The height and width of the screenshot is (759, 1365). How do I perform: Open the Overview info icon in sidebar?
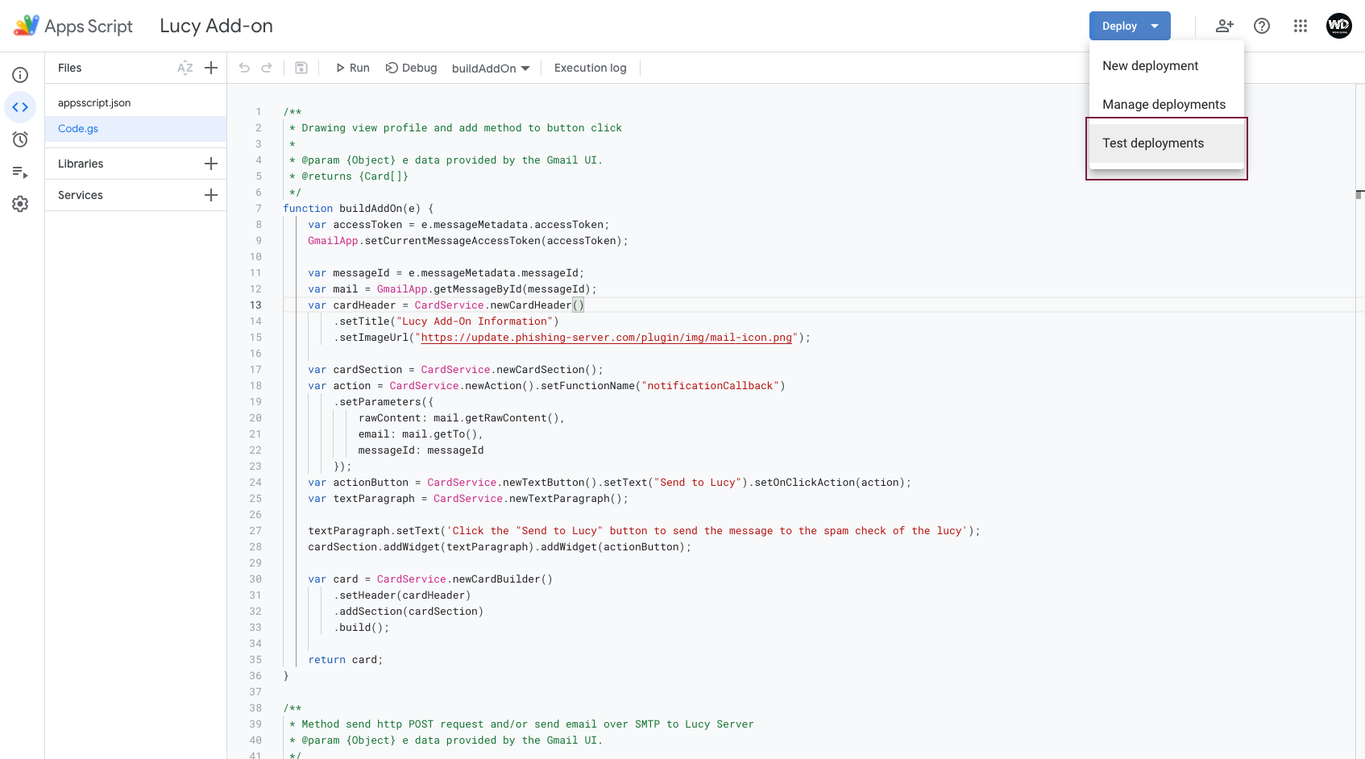point(20,75)
